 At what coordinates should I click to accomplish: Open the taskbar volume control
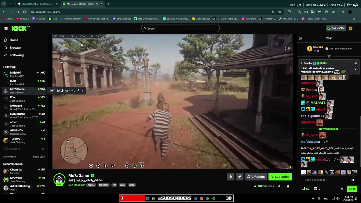338,198
